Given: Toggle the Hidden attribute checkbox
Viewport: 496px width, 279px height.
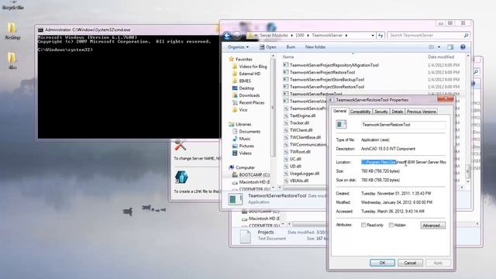Looking at the screenshot, I should click(391, 226).
